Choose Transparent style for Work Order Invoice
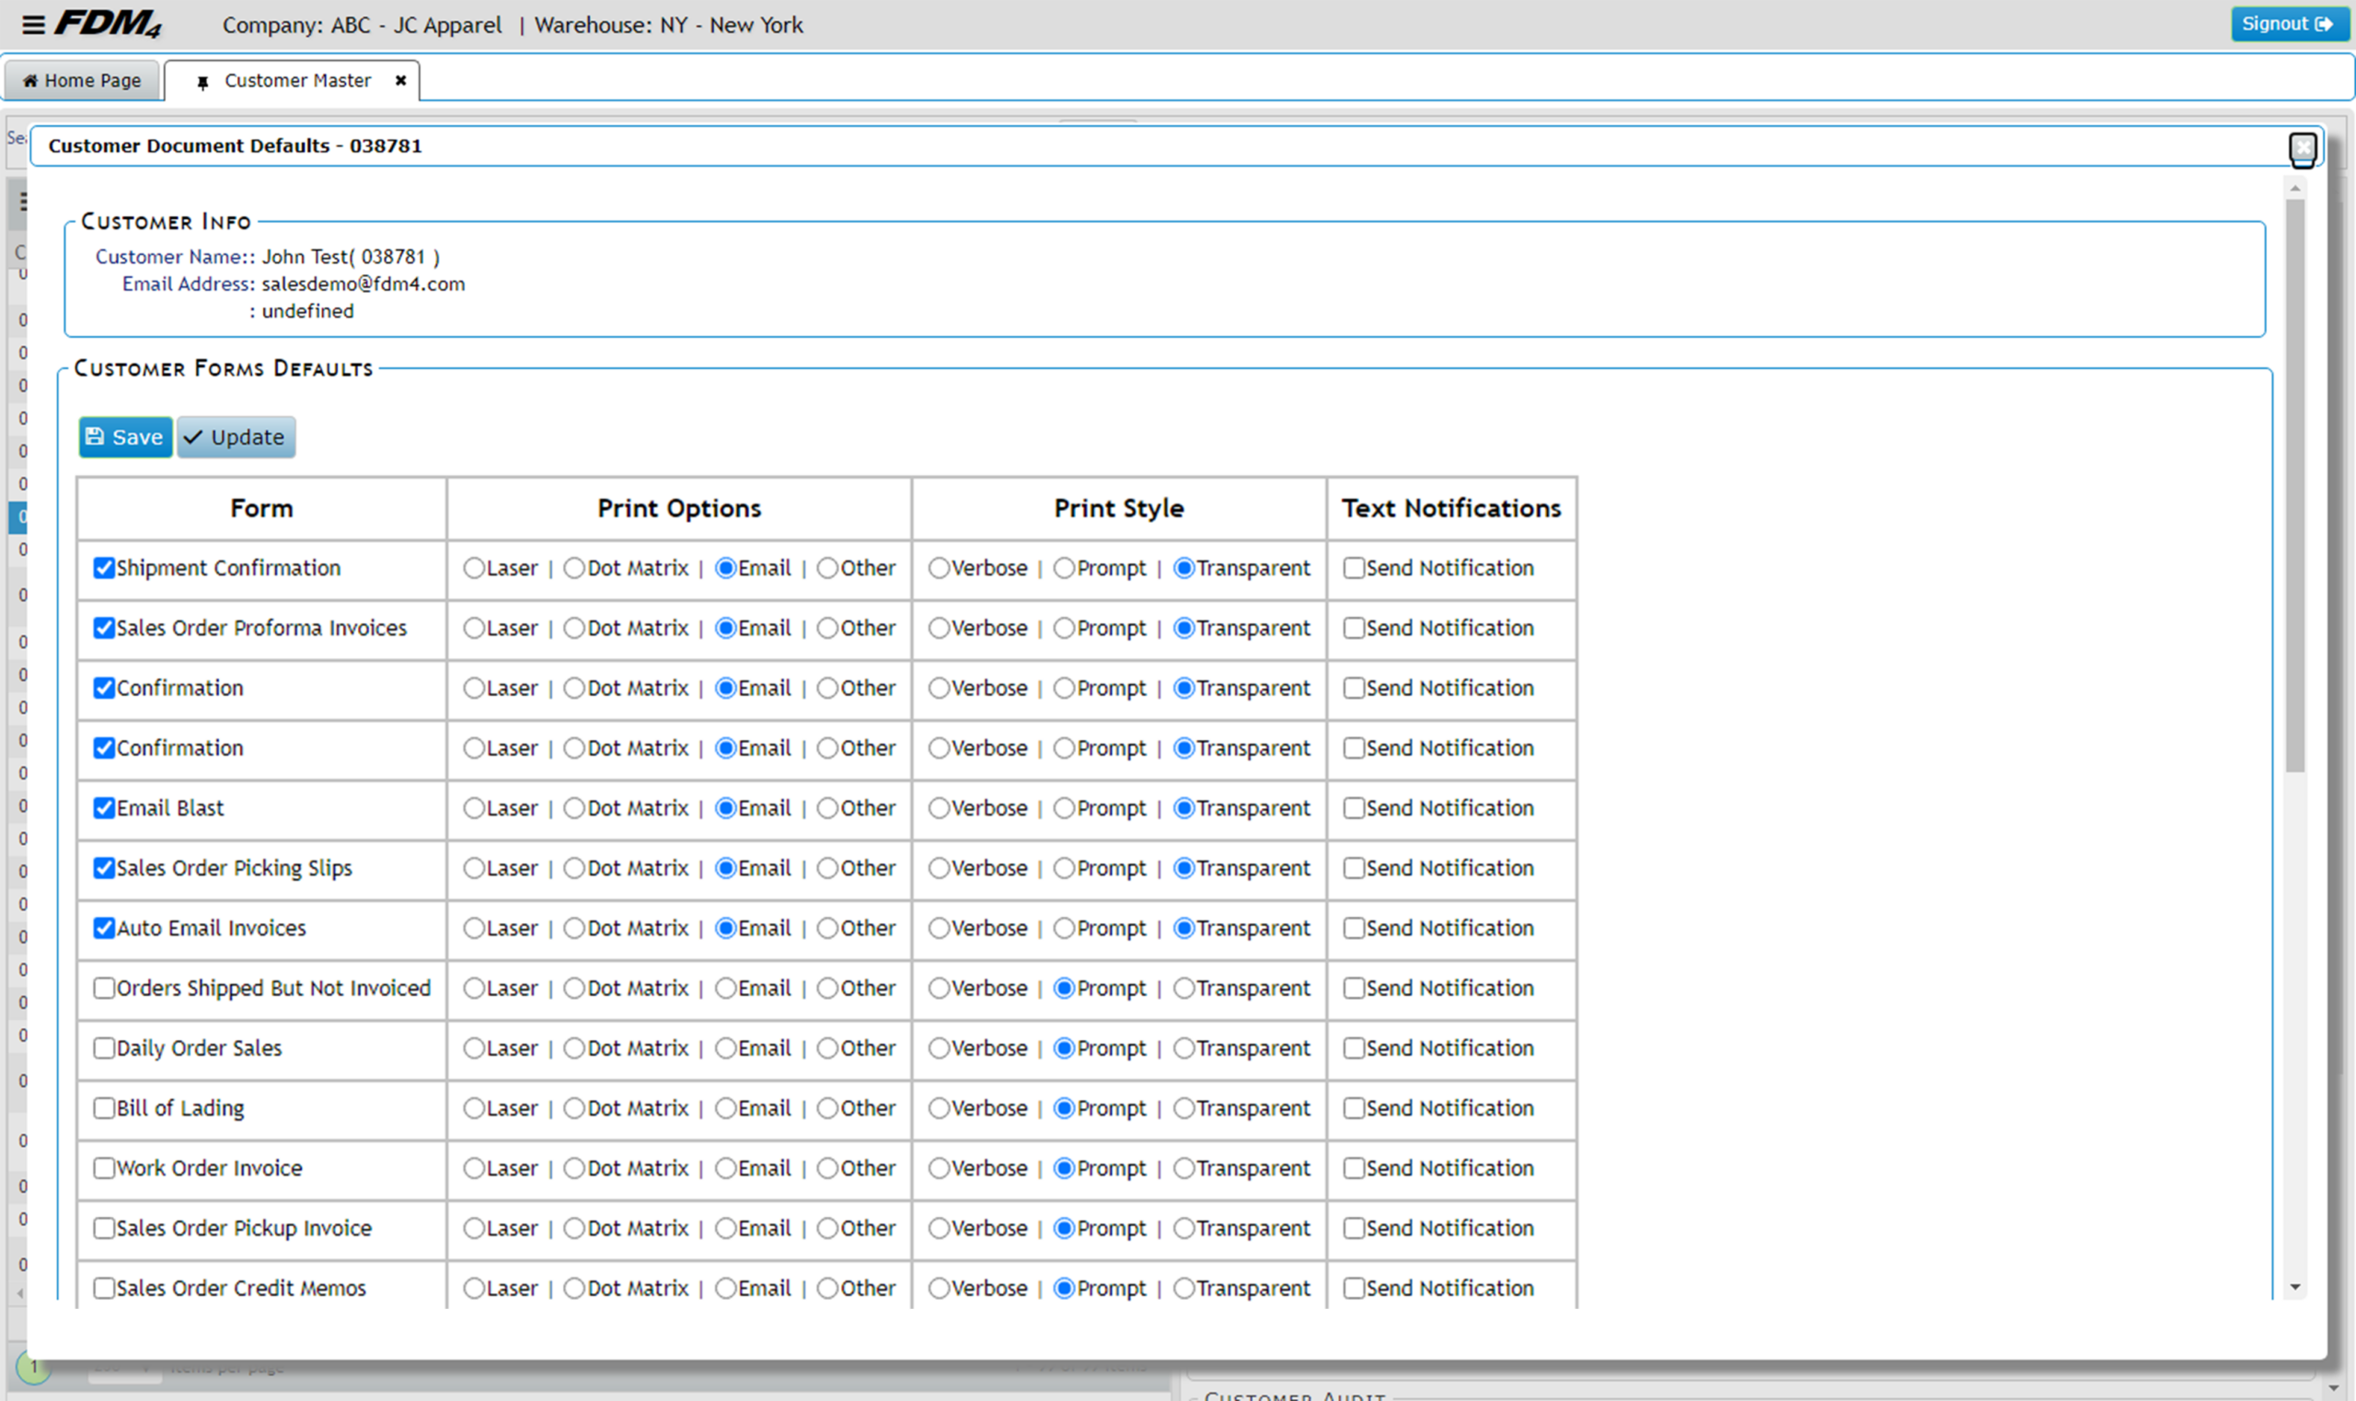Viewport: 2356px width, 1401px height. tap(1184, 1168)
